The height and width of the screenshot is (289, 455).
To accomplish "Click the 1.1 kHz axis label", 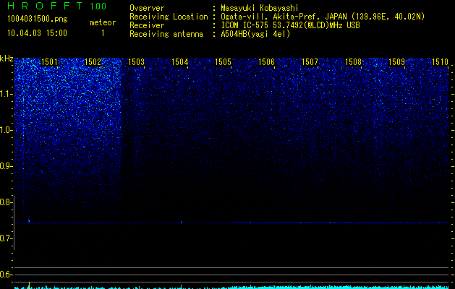I will click(6, 94).
